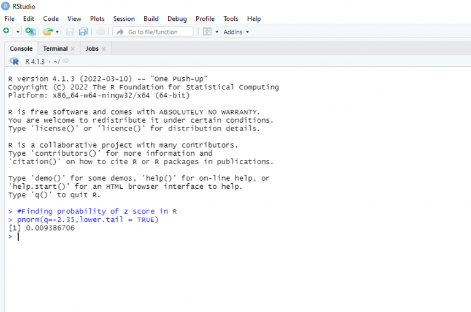The width and height of the screenshot is (471, 312).
Task: Switch to the Terminal tab
Action: pyautogui.click(x=55, y=48)
